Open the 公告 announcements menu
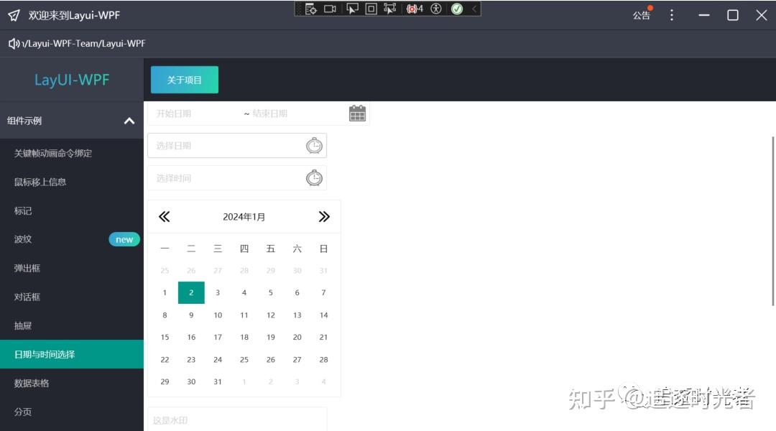This screenshot has width=776, height=431. pos(642,14)
